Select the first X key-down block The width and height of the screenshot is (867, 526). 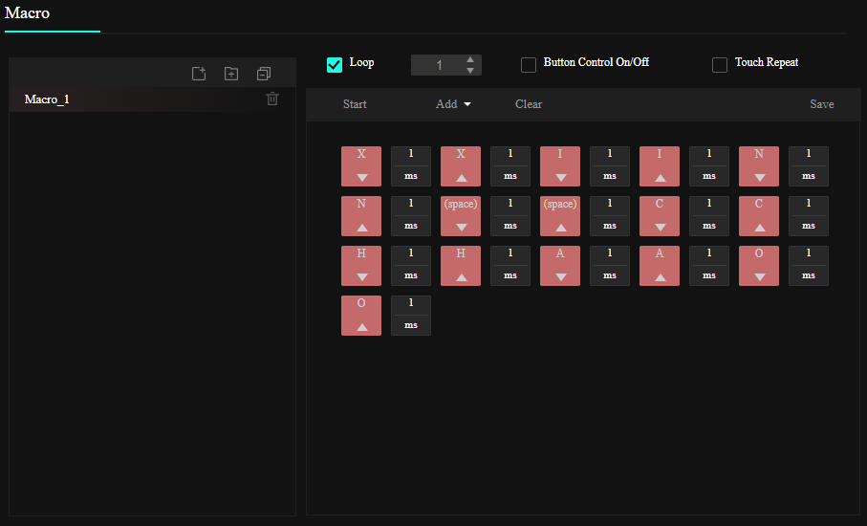(x=361, y=166)
